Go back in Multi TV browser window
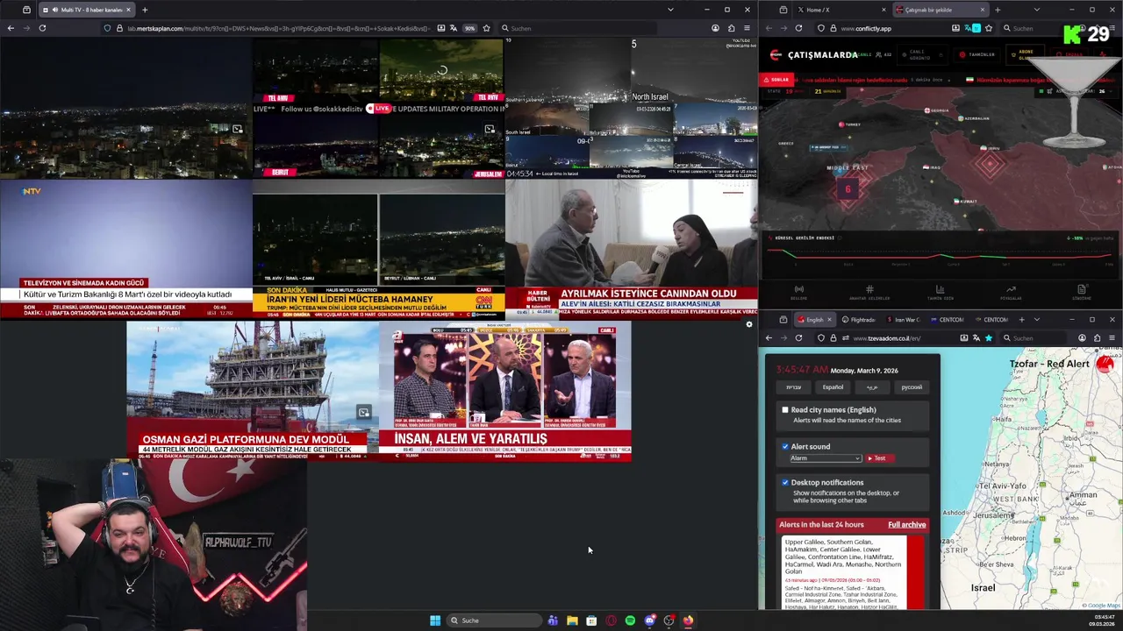Viewport: 1123px width, 631px height. (x=11, y=28)
